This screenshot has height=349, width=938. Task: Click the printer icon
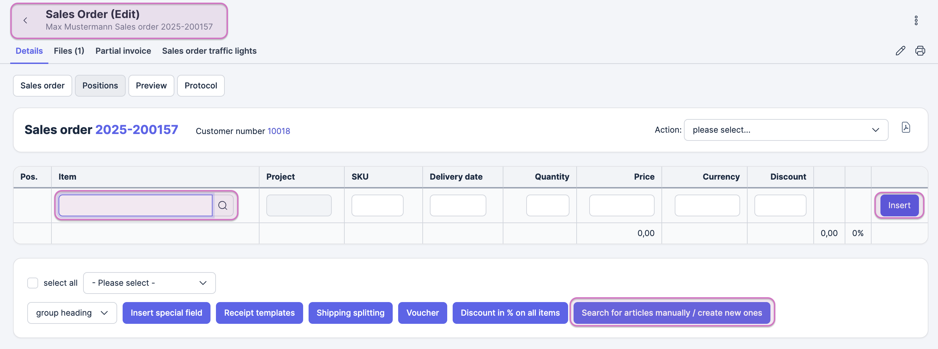920,51
